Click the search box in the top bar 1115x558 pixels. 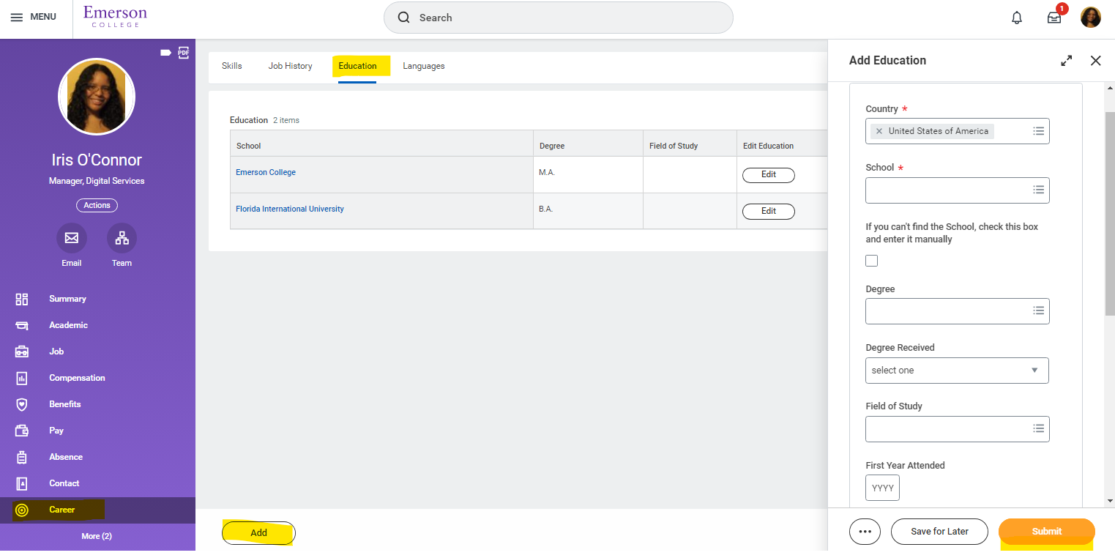coord(558,18)
